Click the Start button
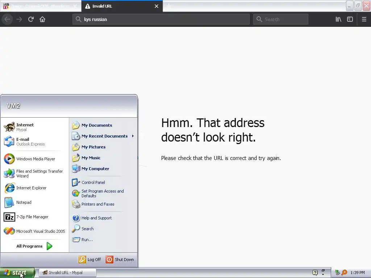 pyautogui.click(x=17, y=273)
